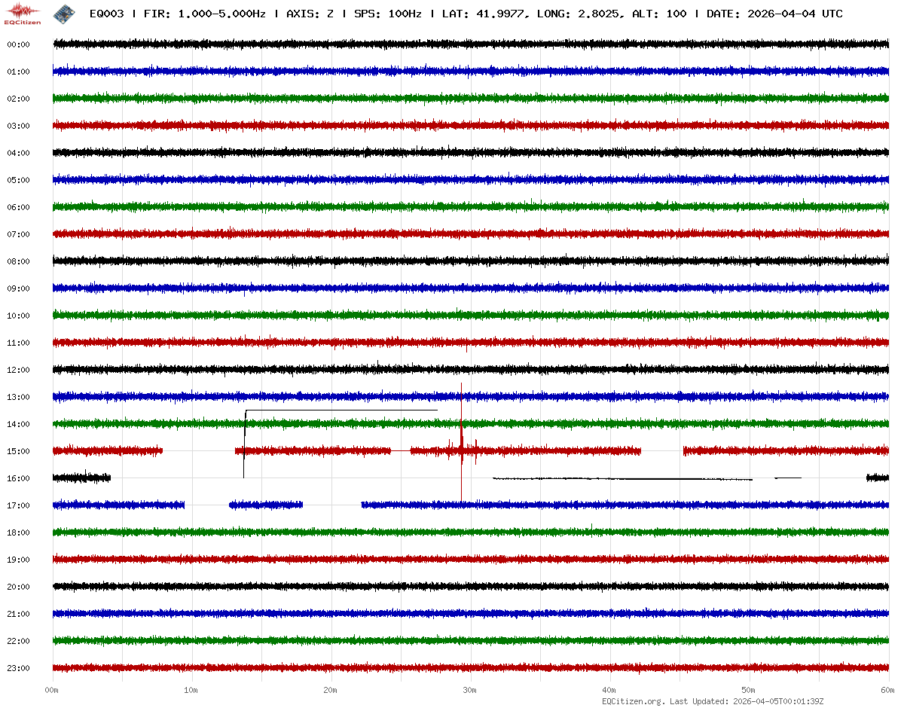
Task: Click the 60m mark on the time axis
Action: 888,690
